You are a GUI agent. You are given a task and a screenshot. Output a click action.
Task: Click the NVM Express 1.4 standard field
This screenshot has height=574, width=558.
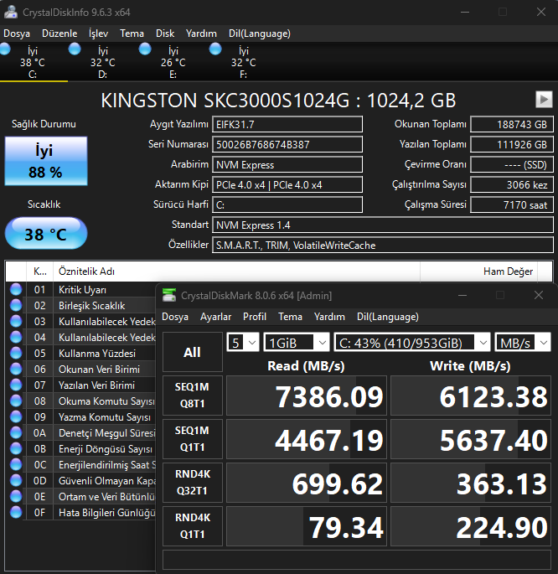(x=383, y=225)
